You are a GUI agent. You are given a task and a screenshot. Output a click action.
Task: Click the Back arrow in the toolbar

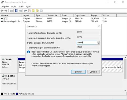pos(2,11)
